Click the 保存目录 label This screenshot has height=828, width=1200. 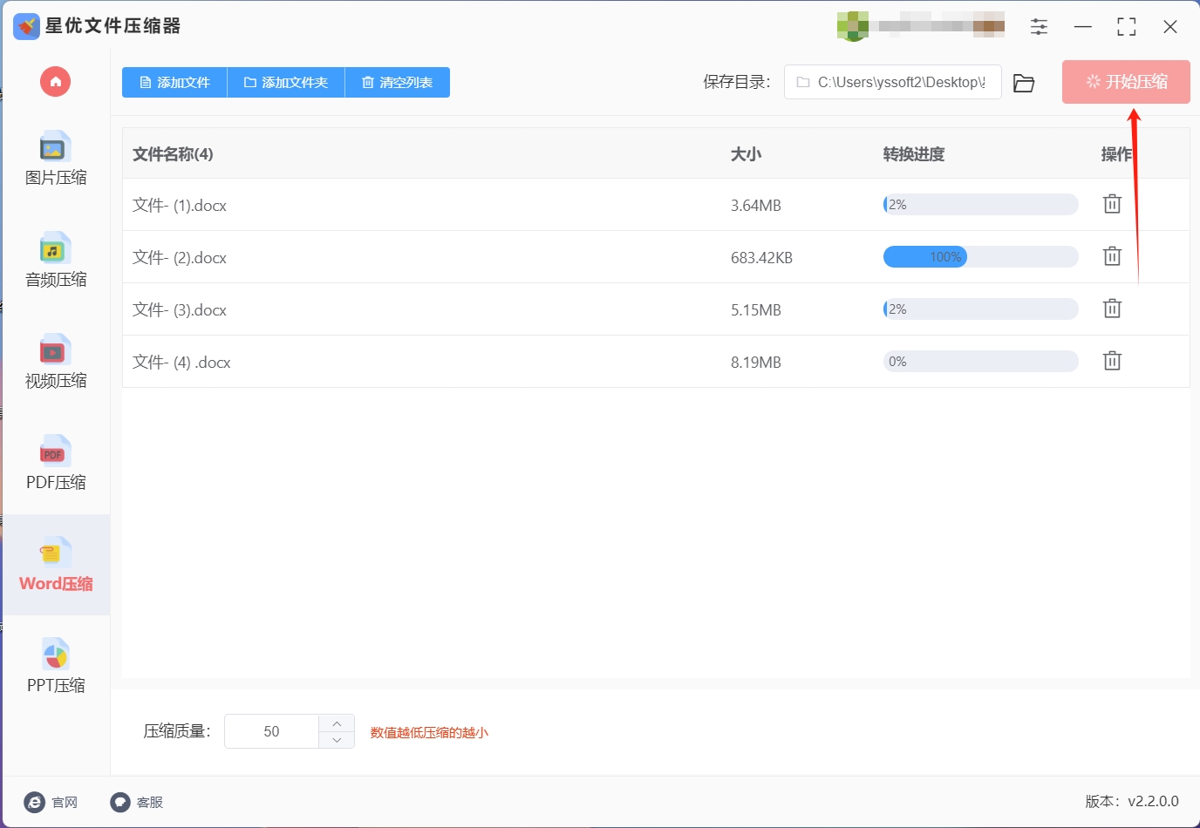pyautogui.click(x=737, y=82)
